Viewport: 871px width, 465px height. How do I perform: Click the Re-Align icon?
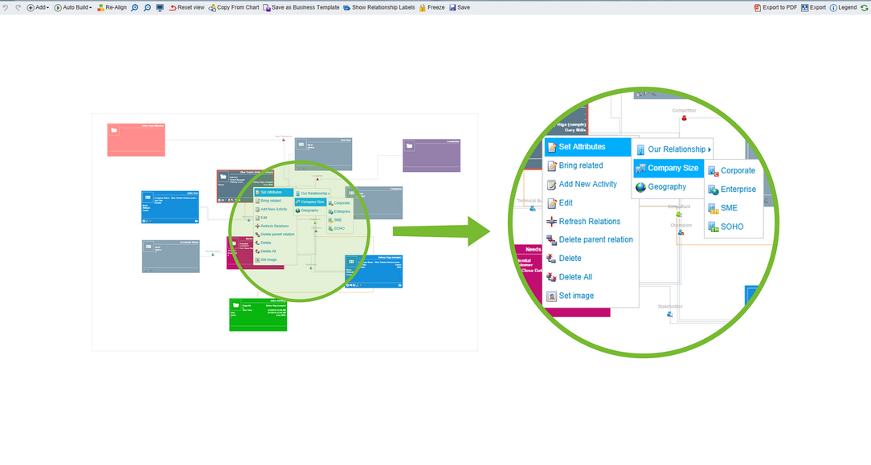point(100,7)
